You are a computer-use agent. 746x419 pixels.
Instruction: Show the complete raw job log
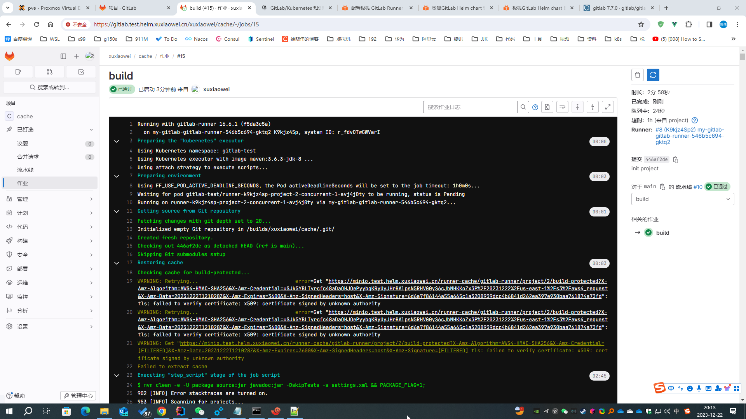pos(547,107)
